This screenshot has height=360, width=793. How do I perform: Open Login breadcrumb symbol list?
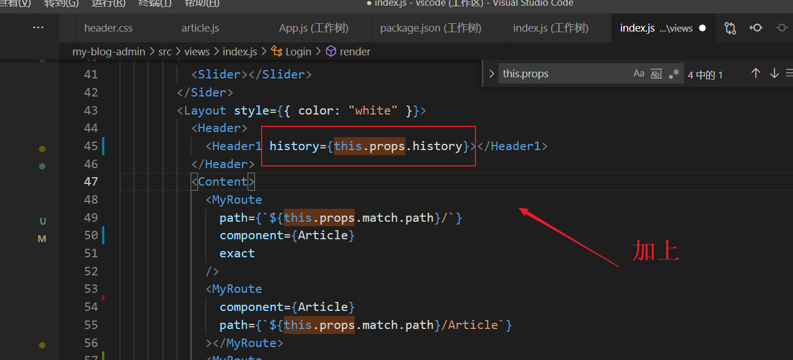pos(298,51)
